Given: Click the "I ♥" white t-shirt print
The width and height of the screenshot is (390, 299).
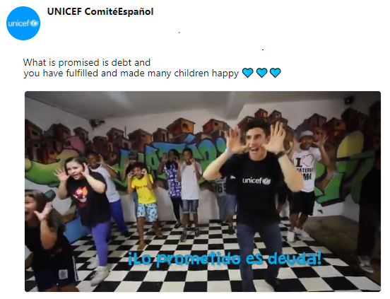Looking at the screenshot, I should click(x=305, y=166).
